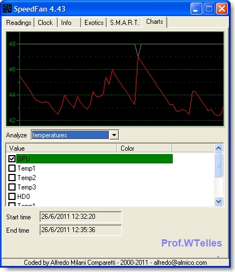
Task: Click the Temp2 label text
Action: [27, 178]
